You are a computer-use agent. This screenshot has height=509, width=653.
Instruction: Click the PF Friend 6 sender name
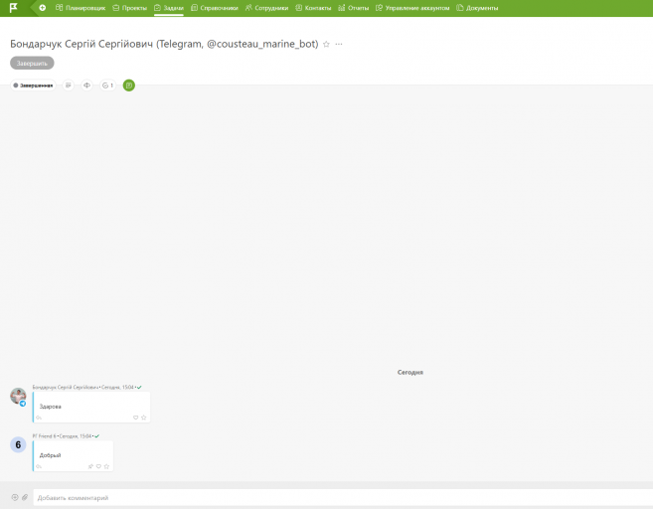44,436
